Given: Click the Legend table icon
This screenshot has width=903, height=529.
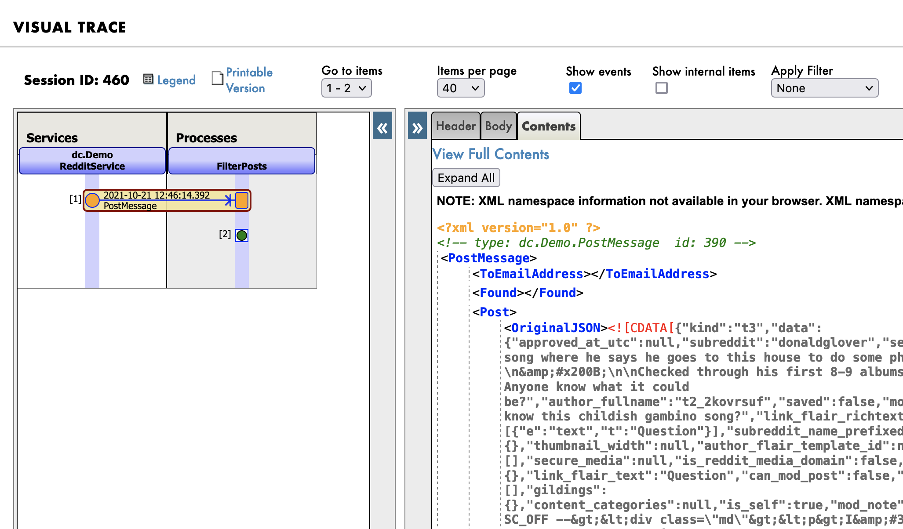Looking at the screenshot, I should [148, 79].
